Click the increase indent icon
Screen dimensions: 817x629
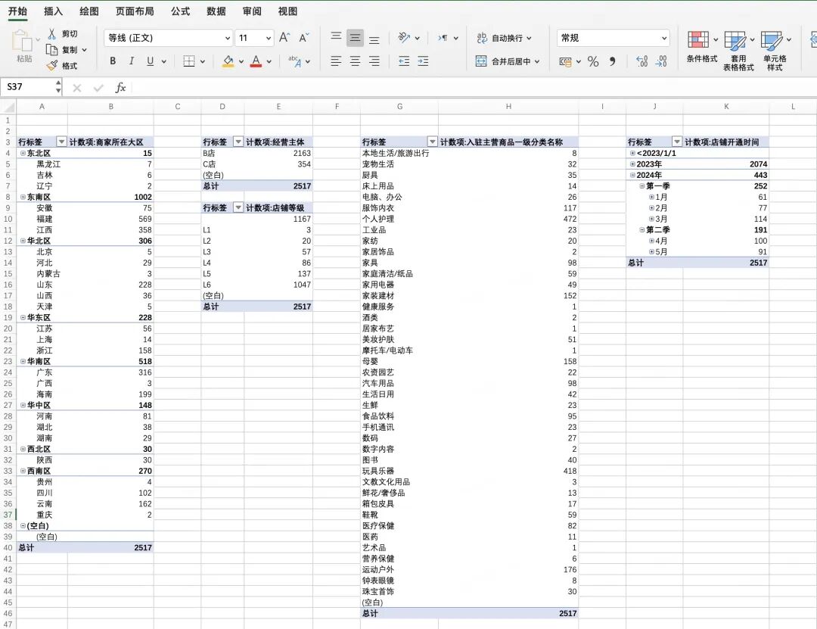click(x=423, y=61)
